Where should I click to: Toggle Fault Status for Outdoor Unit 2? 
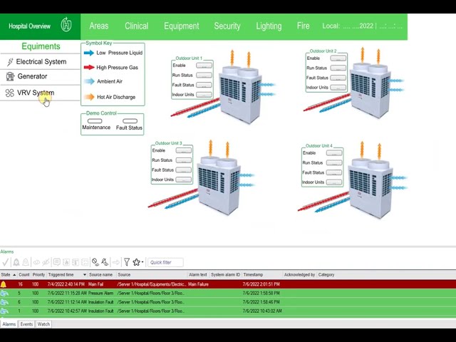pos(338,78)
